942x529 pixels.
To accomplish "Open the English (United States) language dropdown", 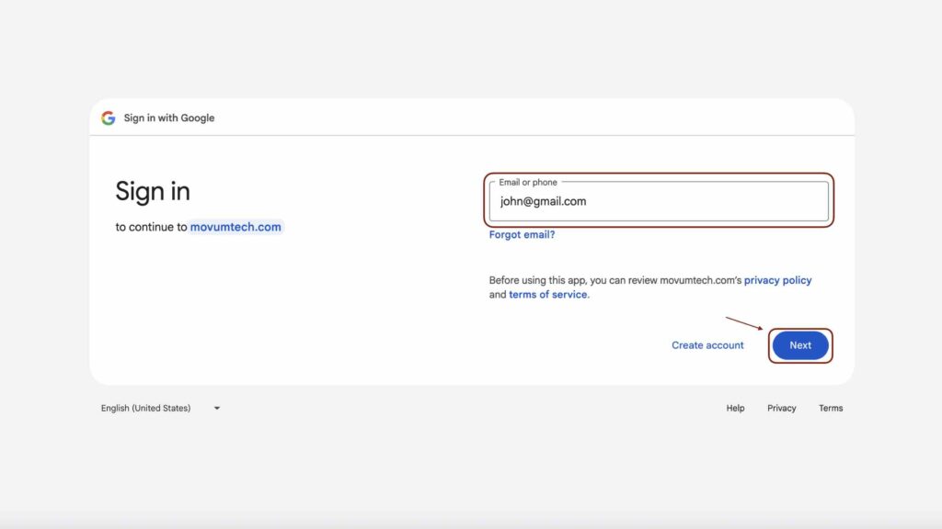I will 147,408.
